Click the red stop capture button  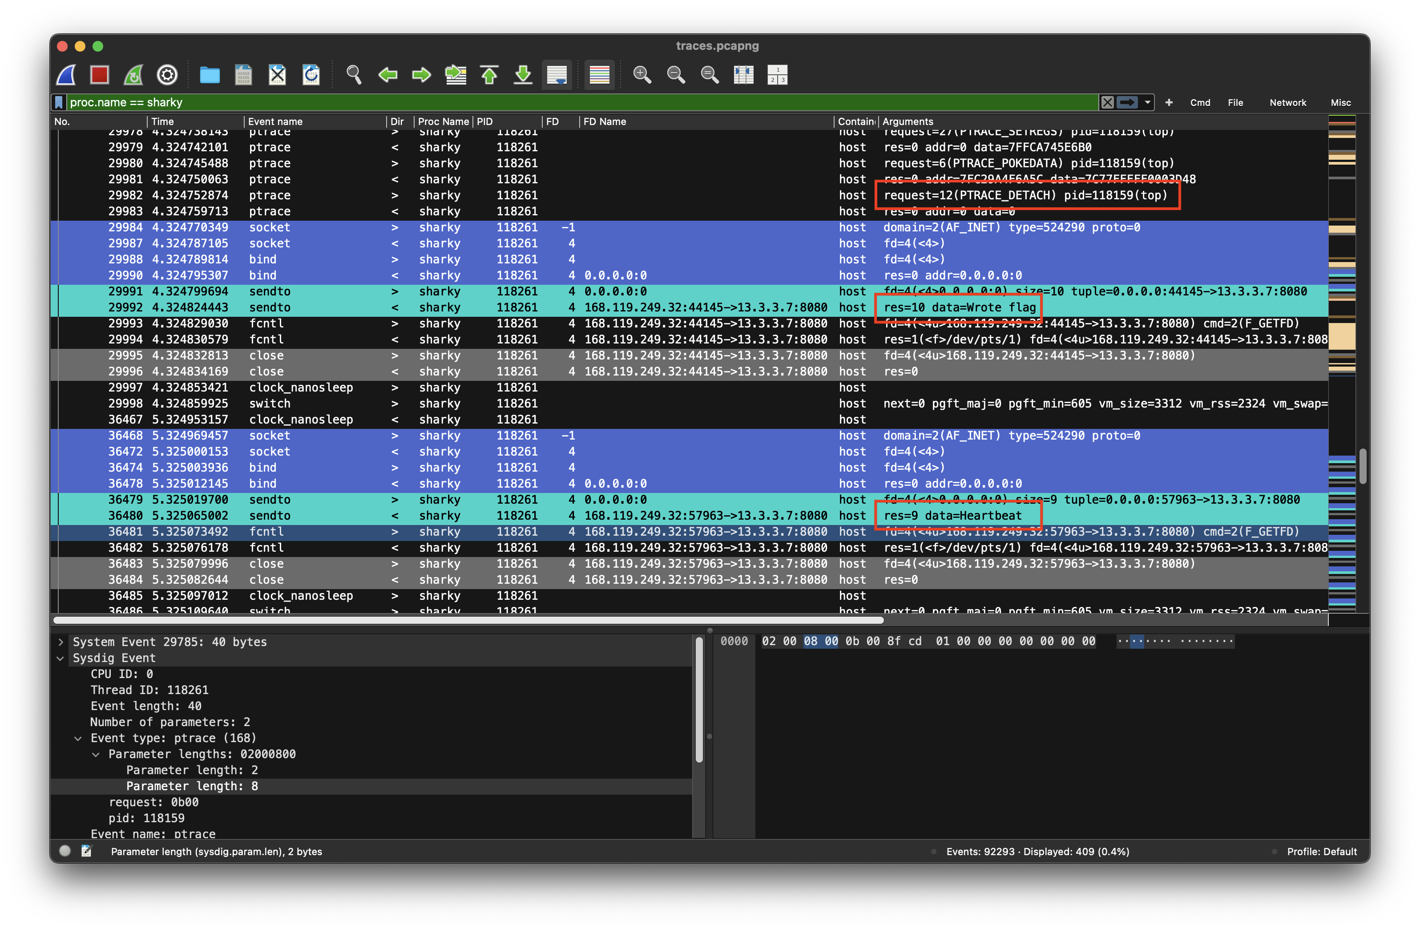(99, 75)
